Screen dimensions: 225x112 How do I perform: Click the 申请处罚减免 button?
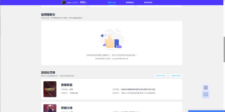pos(176,76)
